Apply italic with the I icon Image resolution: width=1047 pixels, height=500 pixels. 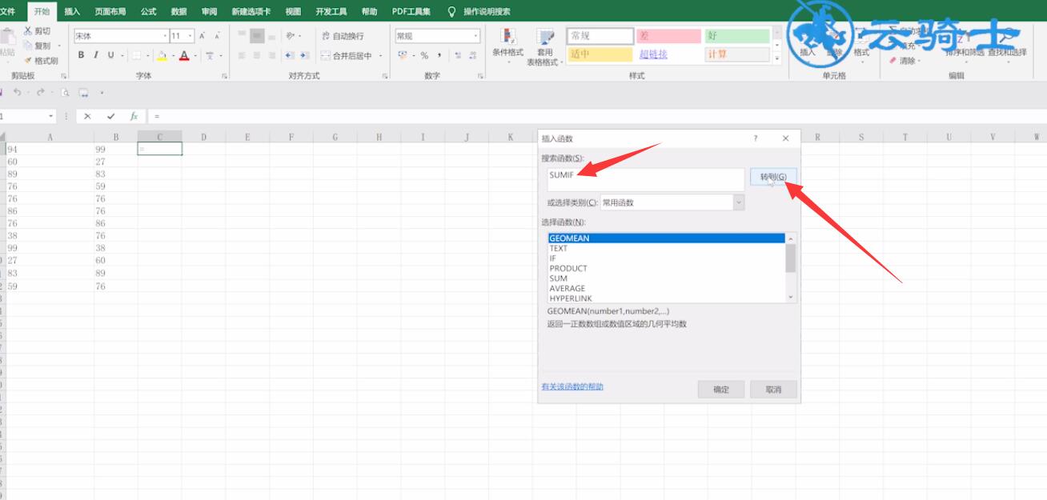95,55
